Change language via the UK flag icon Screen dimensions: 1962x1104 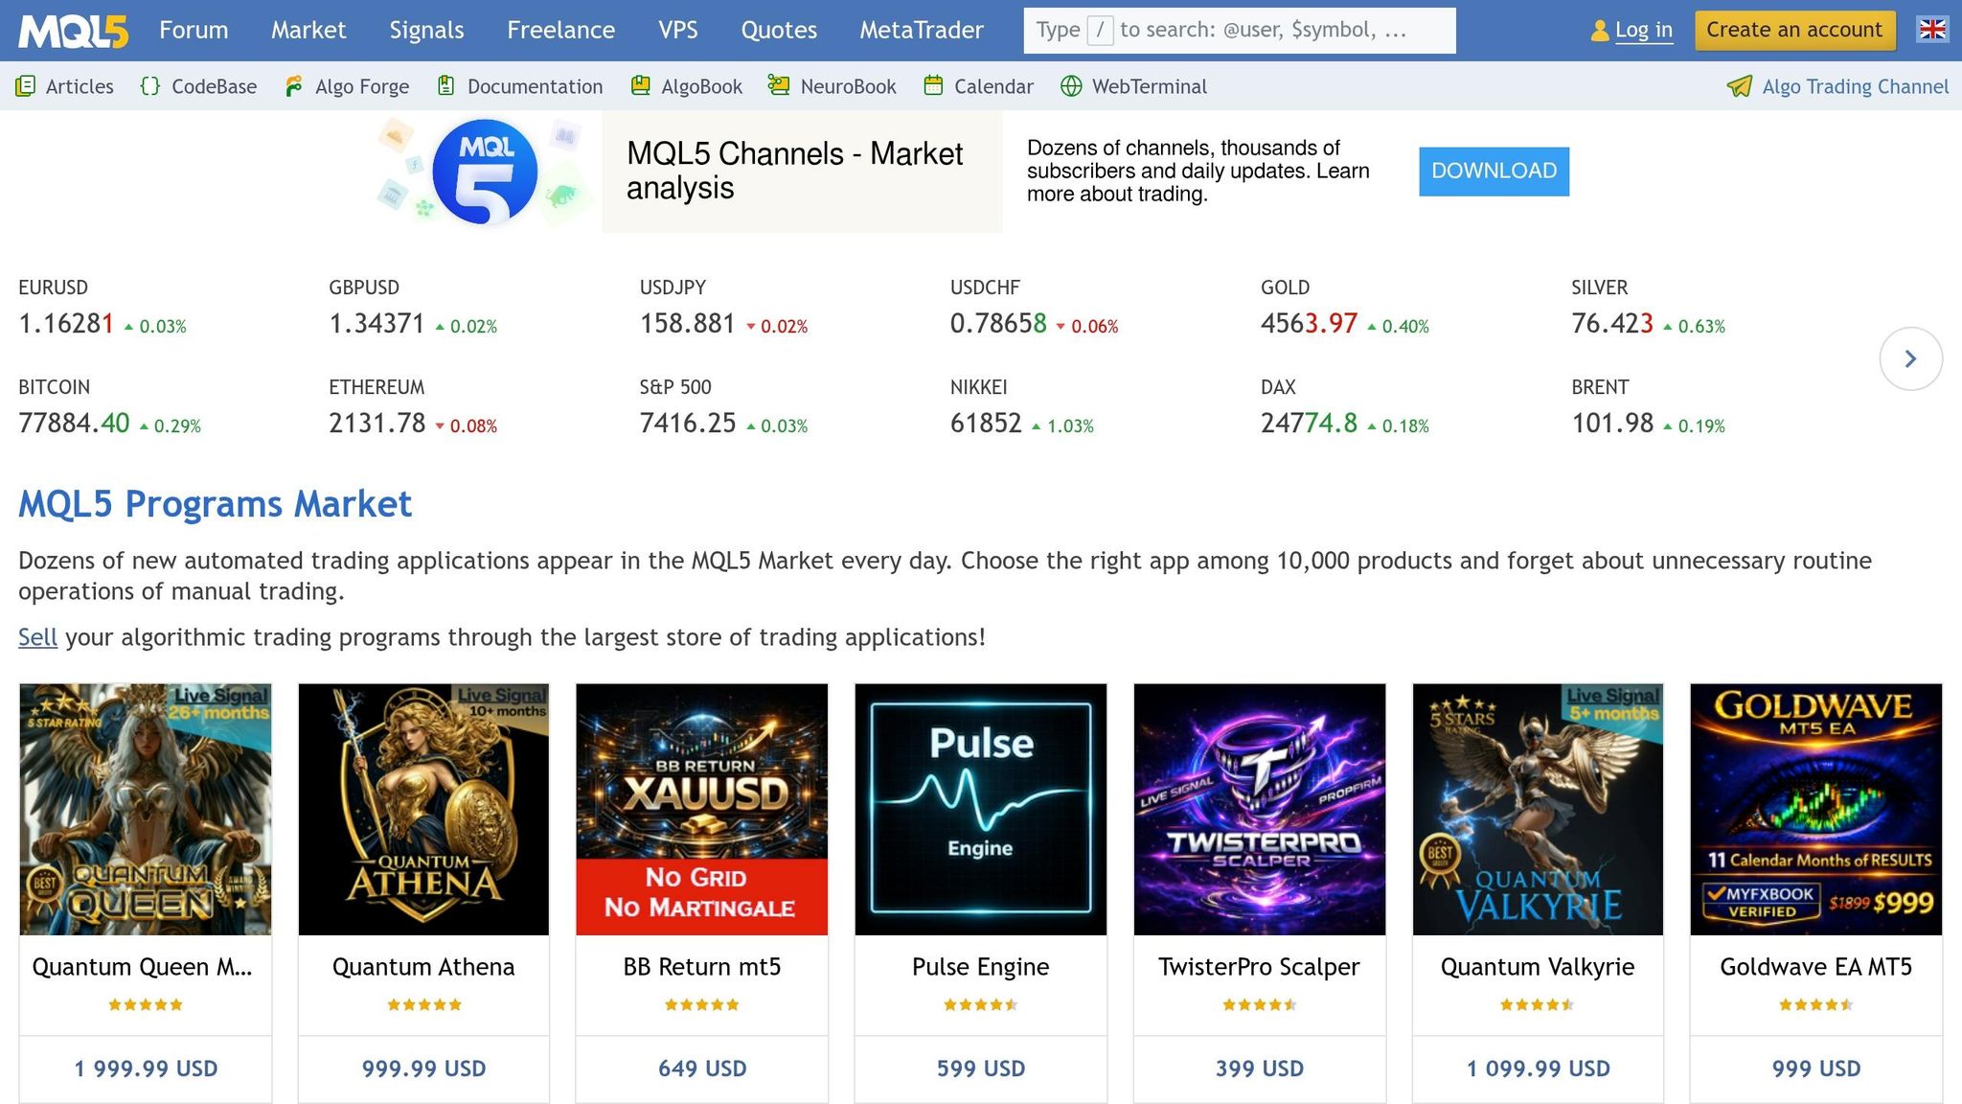[x=1932, y=30]
